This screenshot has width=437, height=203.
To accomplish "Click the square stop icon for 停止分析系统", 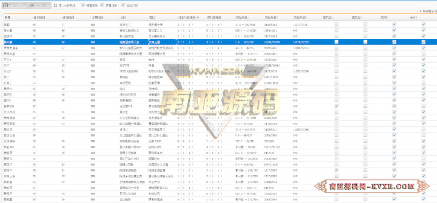I will [56, 5].
